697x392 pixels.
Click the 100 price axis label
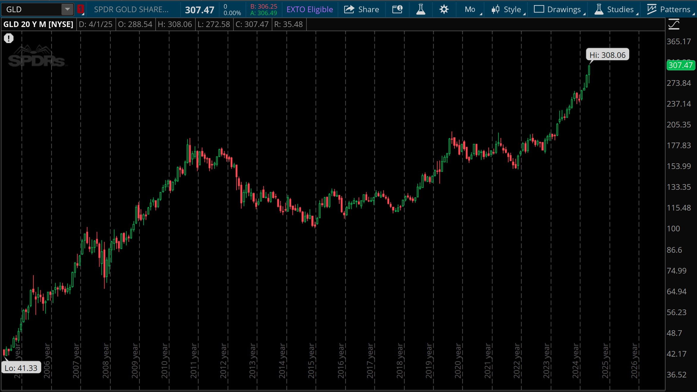[x=673, y=228]
